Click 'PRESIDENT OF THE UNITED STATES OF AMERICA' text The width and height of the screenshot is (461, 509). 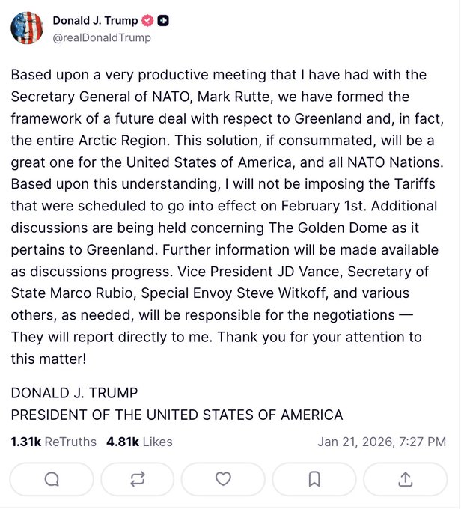[177, 415]
